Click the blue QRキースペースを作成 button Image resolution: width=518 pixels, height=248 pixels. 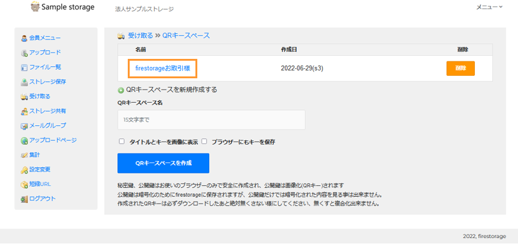pyautogui.click(x=163, y=163)
